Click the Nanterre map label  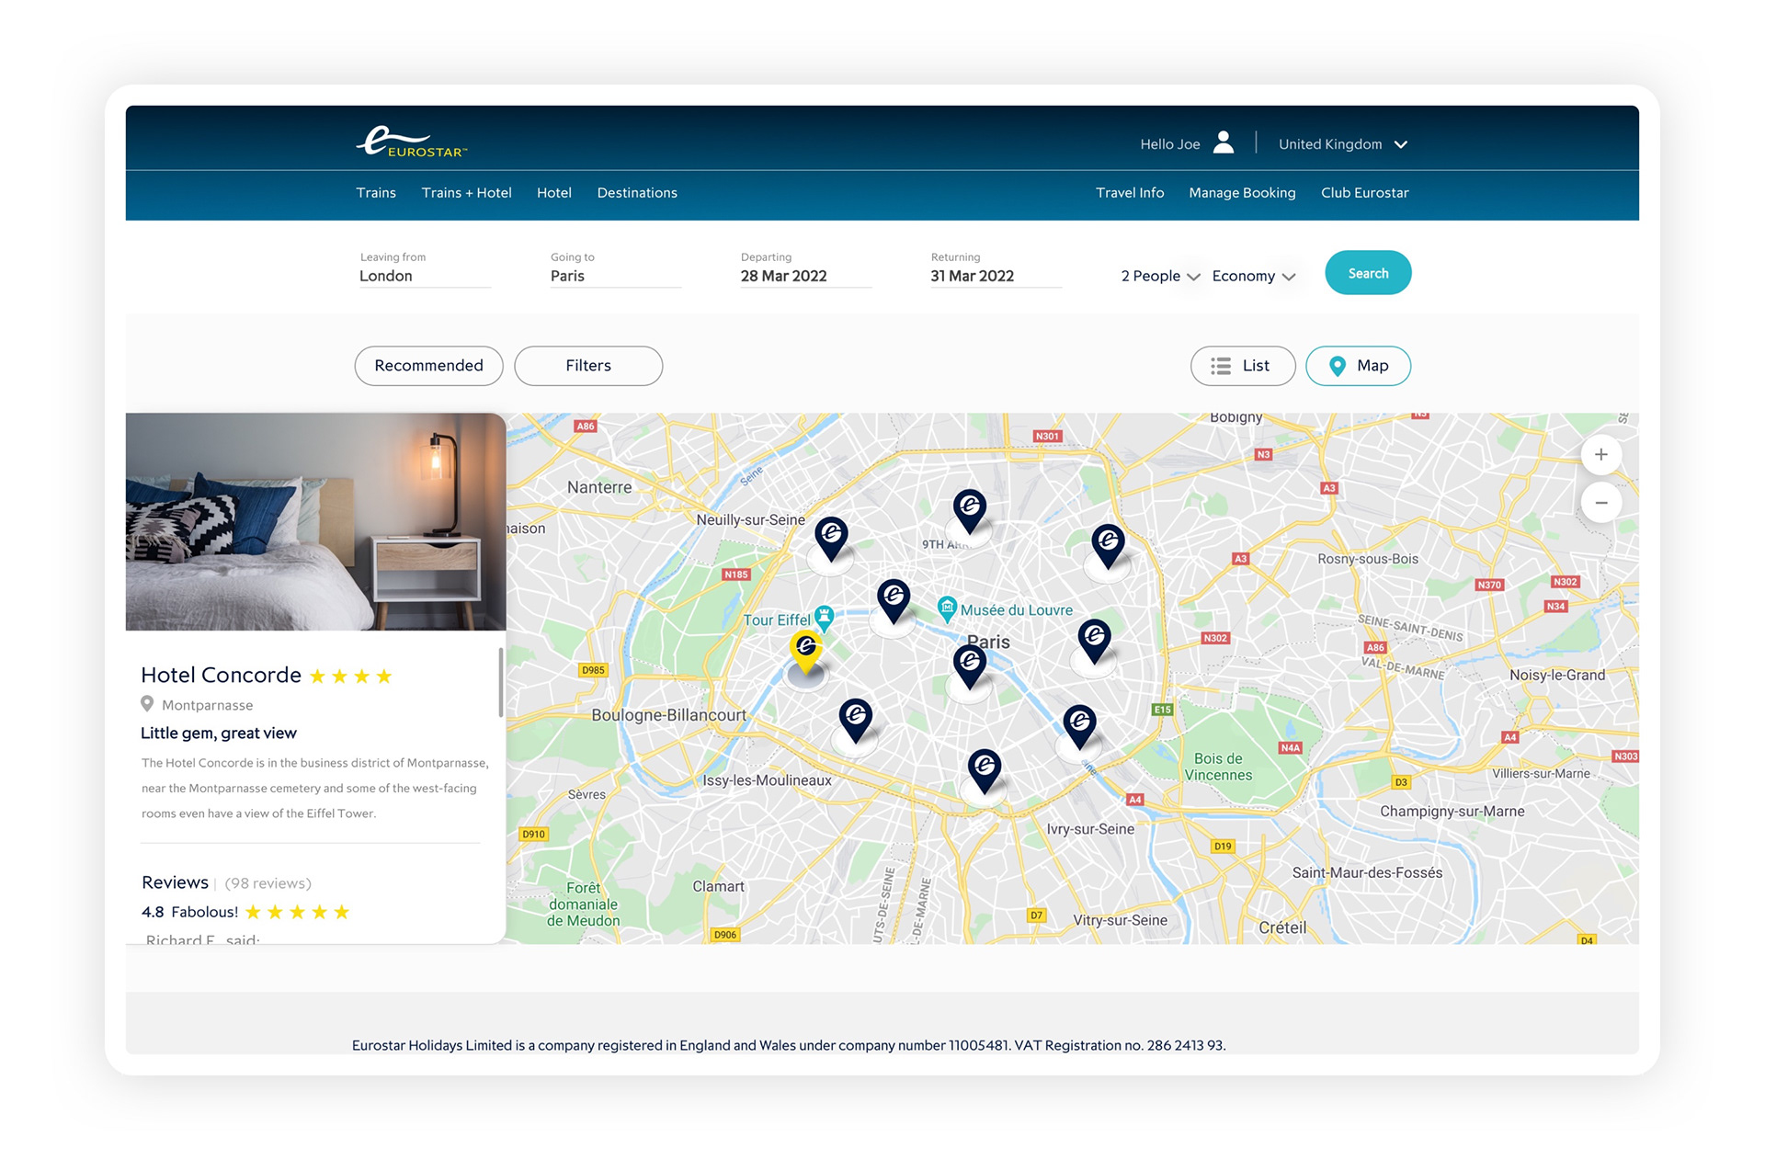599,487
